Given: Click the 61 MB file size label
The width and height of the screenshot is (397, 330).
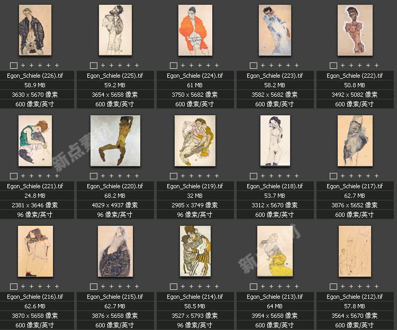Looking at the screenshot, I should (x=195, y=85).
